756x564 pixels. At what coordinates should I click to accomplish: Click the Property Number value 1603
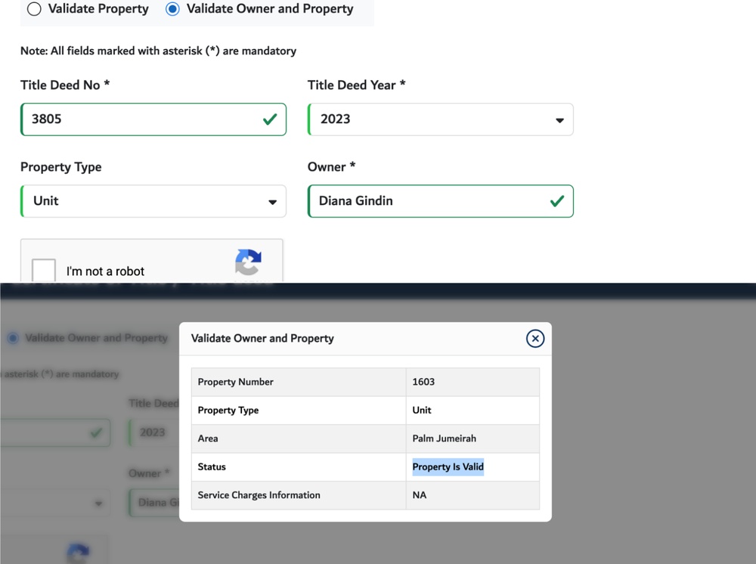423,382
